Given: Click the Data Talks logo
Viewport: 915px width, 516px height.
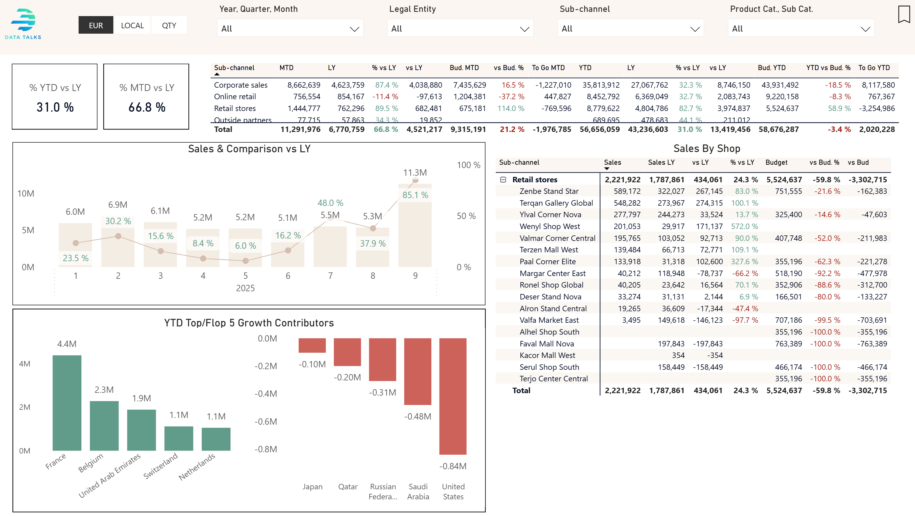Looking at the screenshot, I should 23,24.
